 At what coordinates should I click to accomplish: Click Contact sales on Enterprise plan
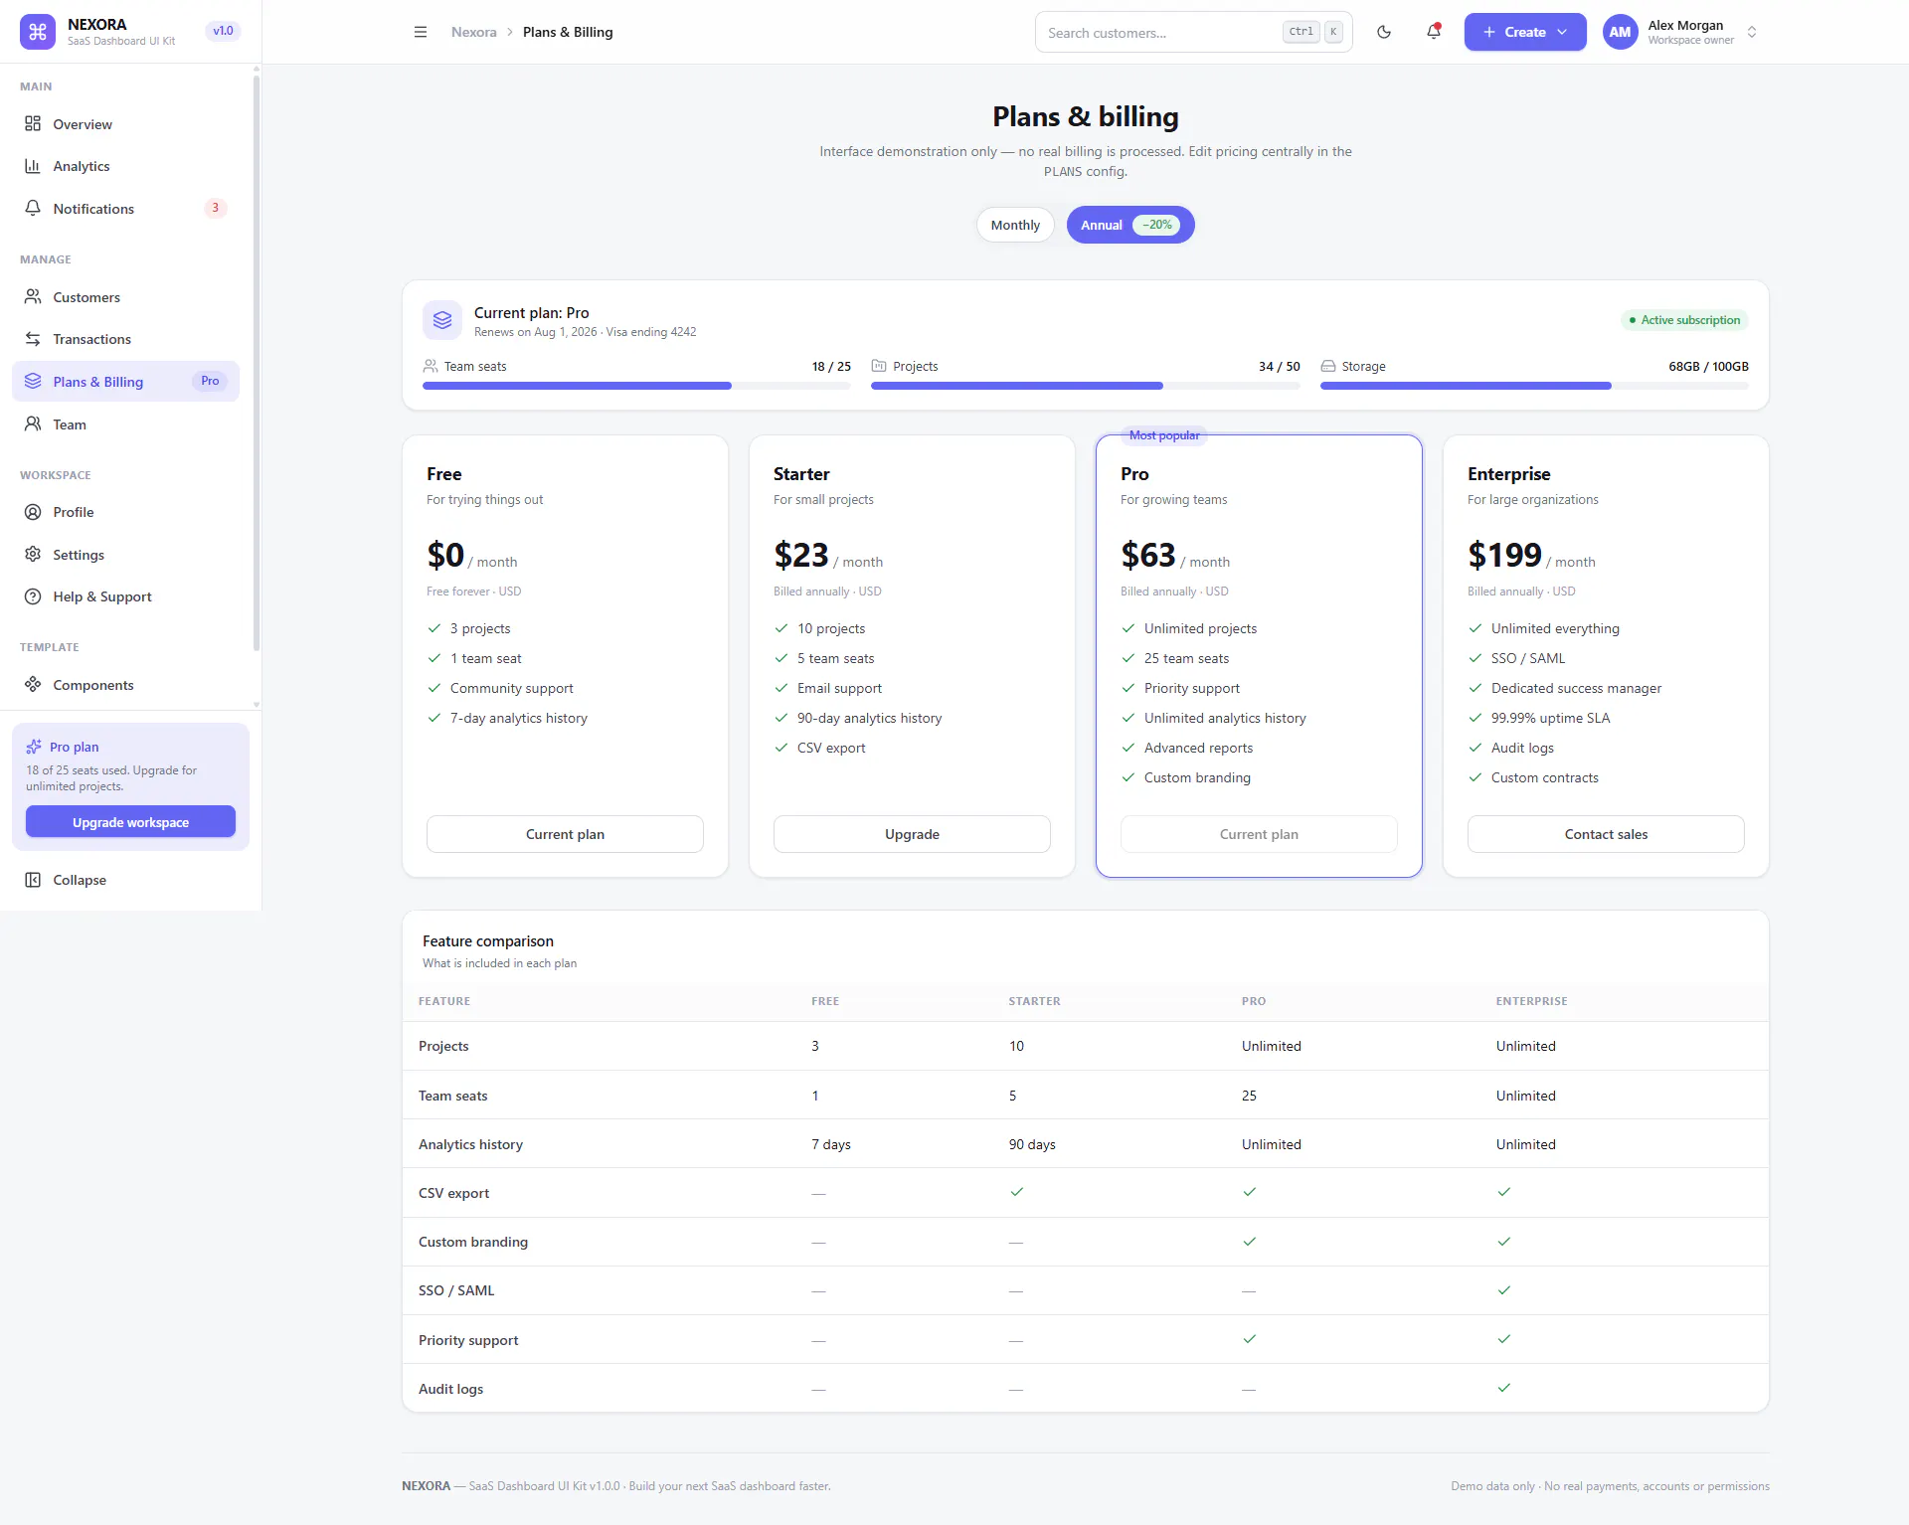(1606, 834)
